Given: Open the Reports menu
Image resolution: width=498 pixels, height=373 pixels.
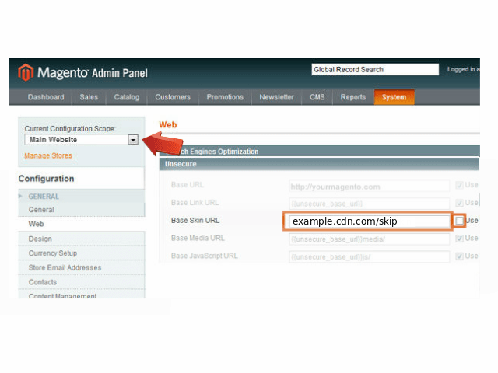Looking at the screenshot, I should point(352,97).
